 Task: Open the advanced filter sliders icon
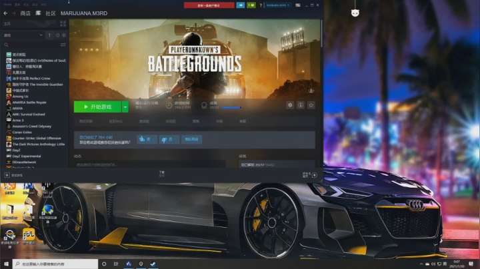click(63, 45)
